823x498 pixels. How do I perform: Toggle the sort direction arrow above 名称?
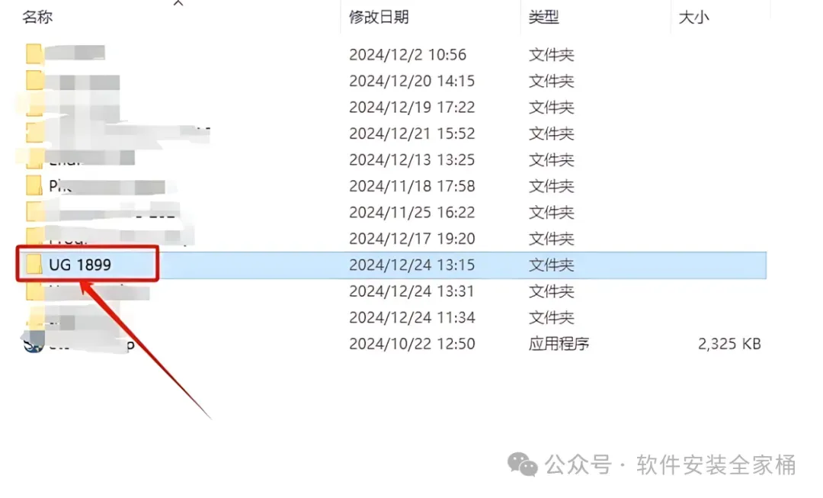(178, 3)
